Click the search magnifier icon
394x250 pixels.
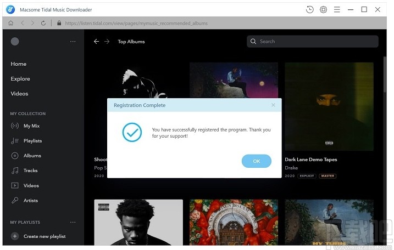coord(253,41)
